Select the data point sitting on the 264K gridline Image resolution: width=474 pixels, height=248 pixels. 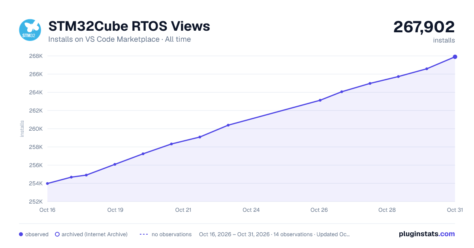342,92
